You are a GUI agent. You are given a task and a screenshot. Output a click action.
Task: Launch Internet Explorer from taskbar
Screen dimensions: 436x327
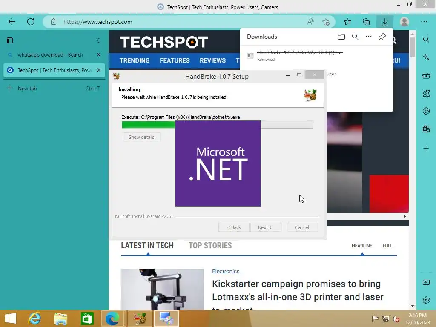pos(35,318)
